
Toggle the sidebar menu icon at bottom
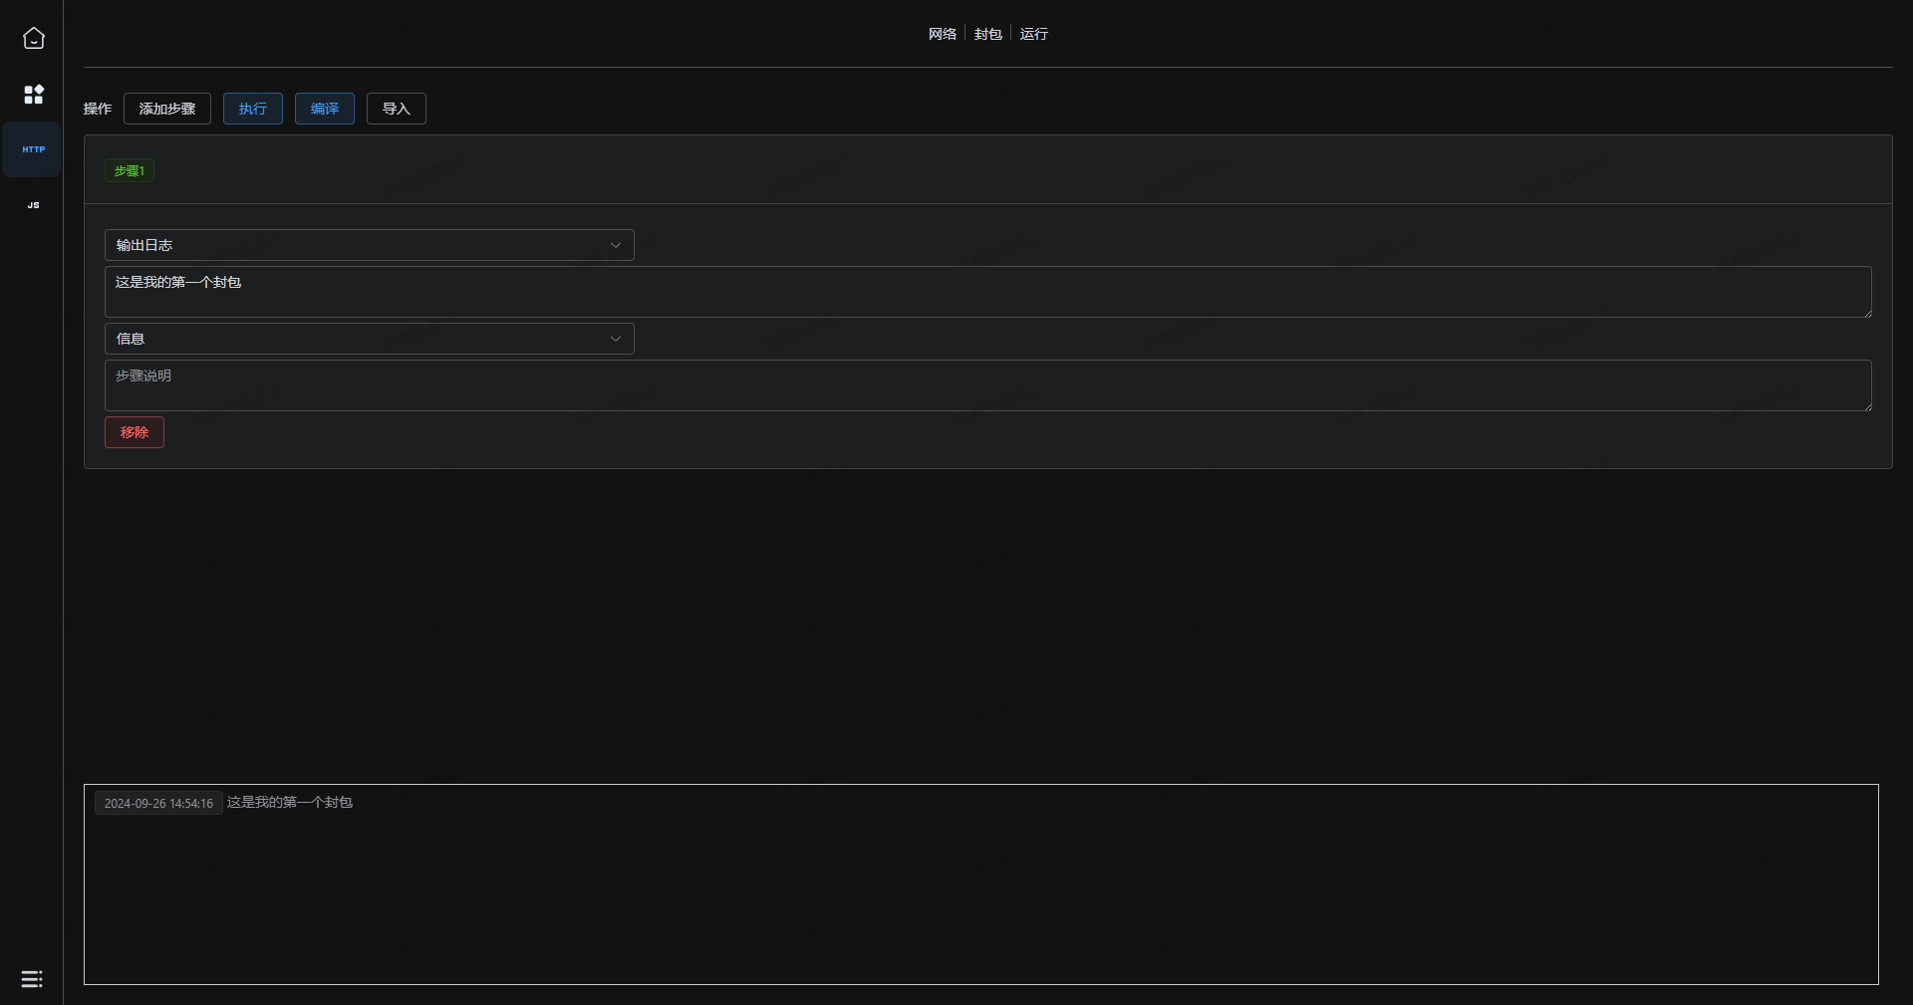[32, 979]
